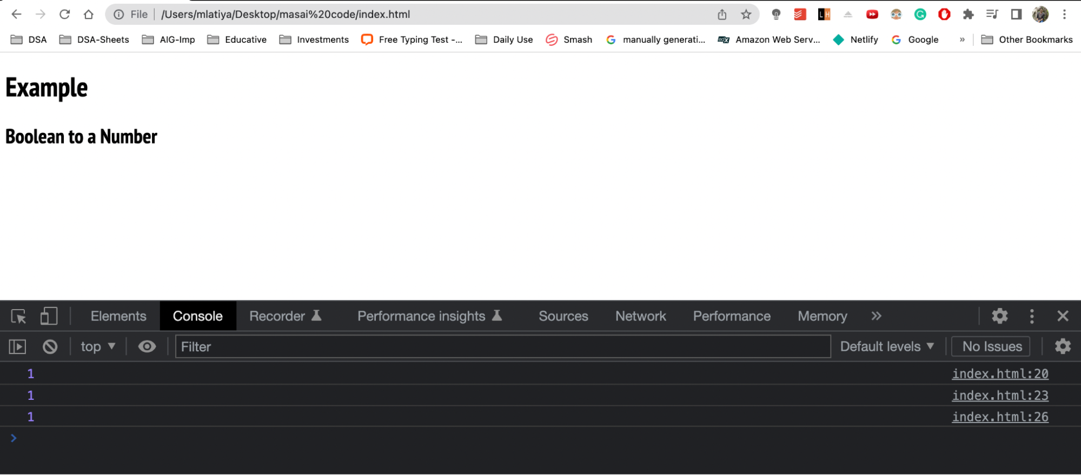
Task: Open DevTools settings gear icon
Action: click(x=999, y=316)
